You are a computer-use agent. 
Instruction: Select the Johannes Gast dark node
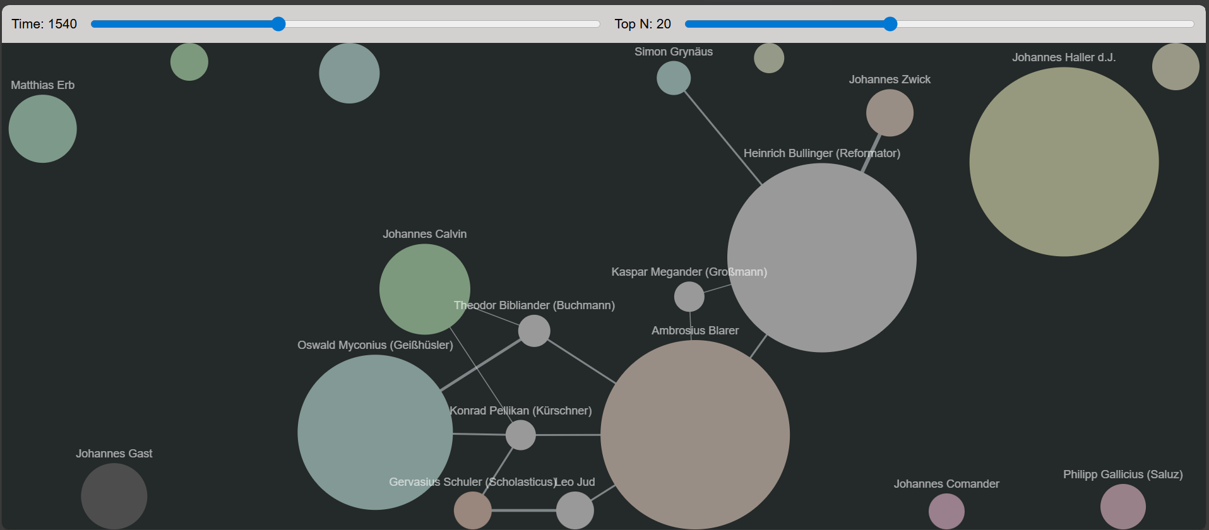click(x=114, y=496)
